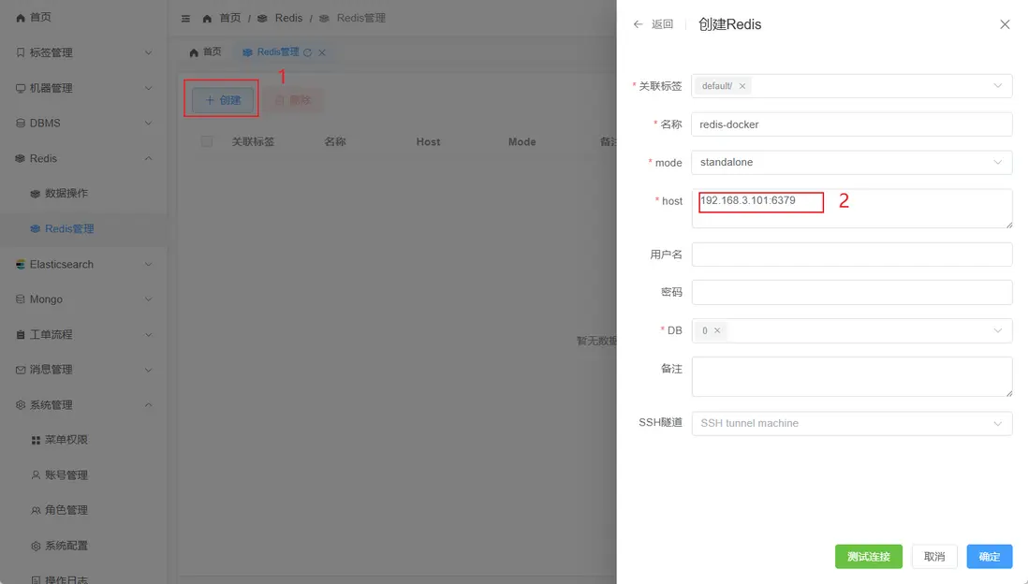Click the clipboard icon next to 工单流程

coord(21,334)
